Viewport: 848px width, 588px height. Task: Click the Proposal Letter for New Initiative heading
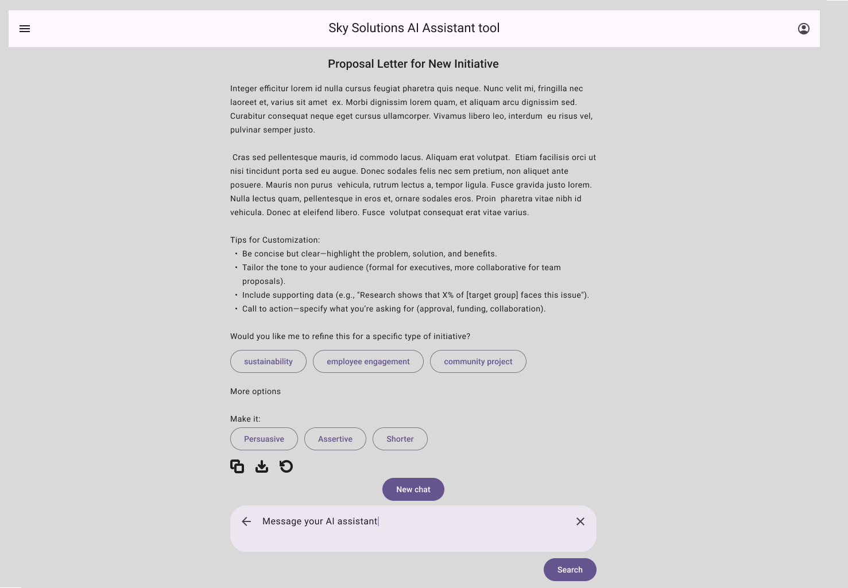tap(413, 64)
